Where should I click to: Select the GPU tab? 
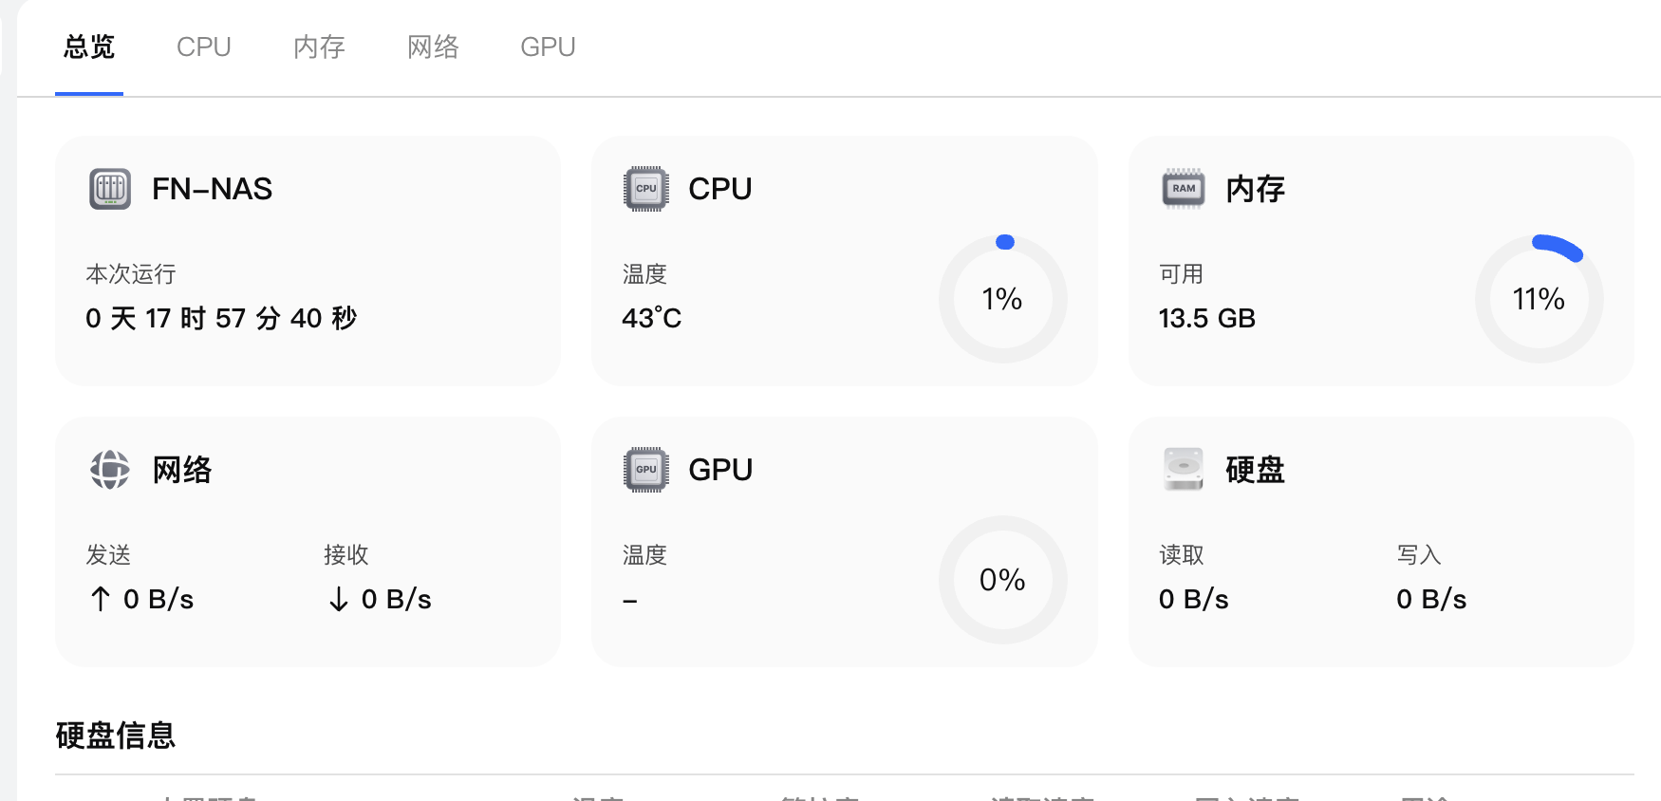point(548,47)
